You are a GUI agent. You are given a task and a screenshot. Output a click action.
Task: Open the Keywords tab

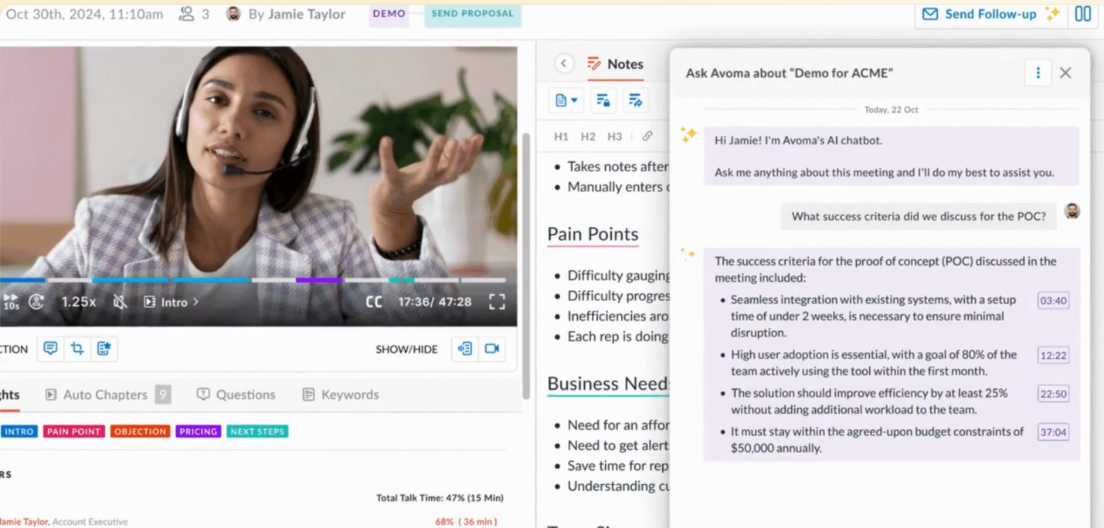point(341,394)
